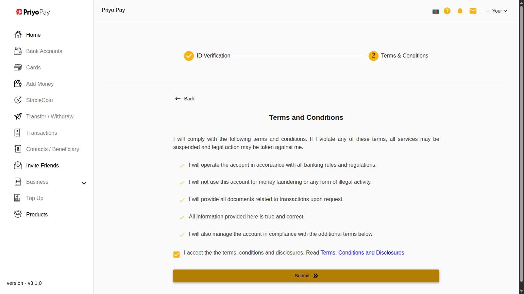Image resolution: width=524 pixels, height=294 pixels.
Task: Go to Invite Friends menu item
Action: tap(42, 165)
